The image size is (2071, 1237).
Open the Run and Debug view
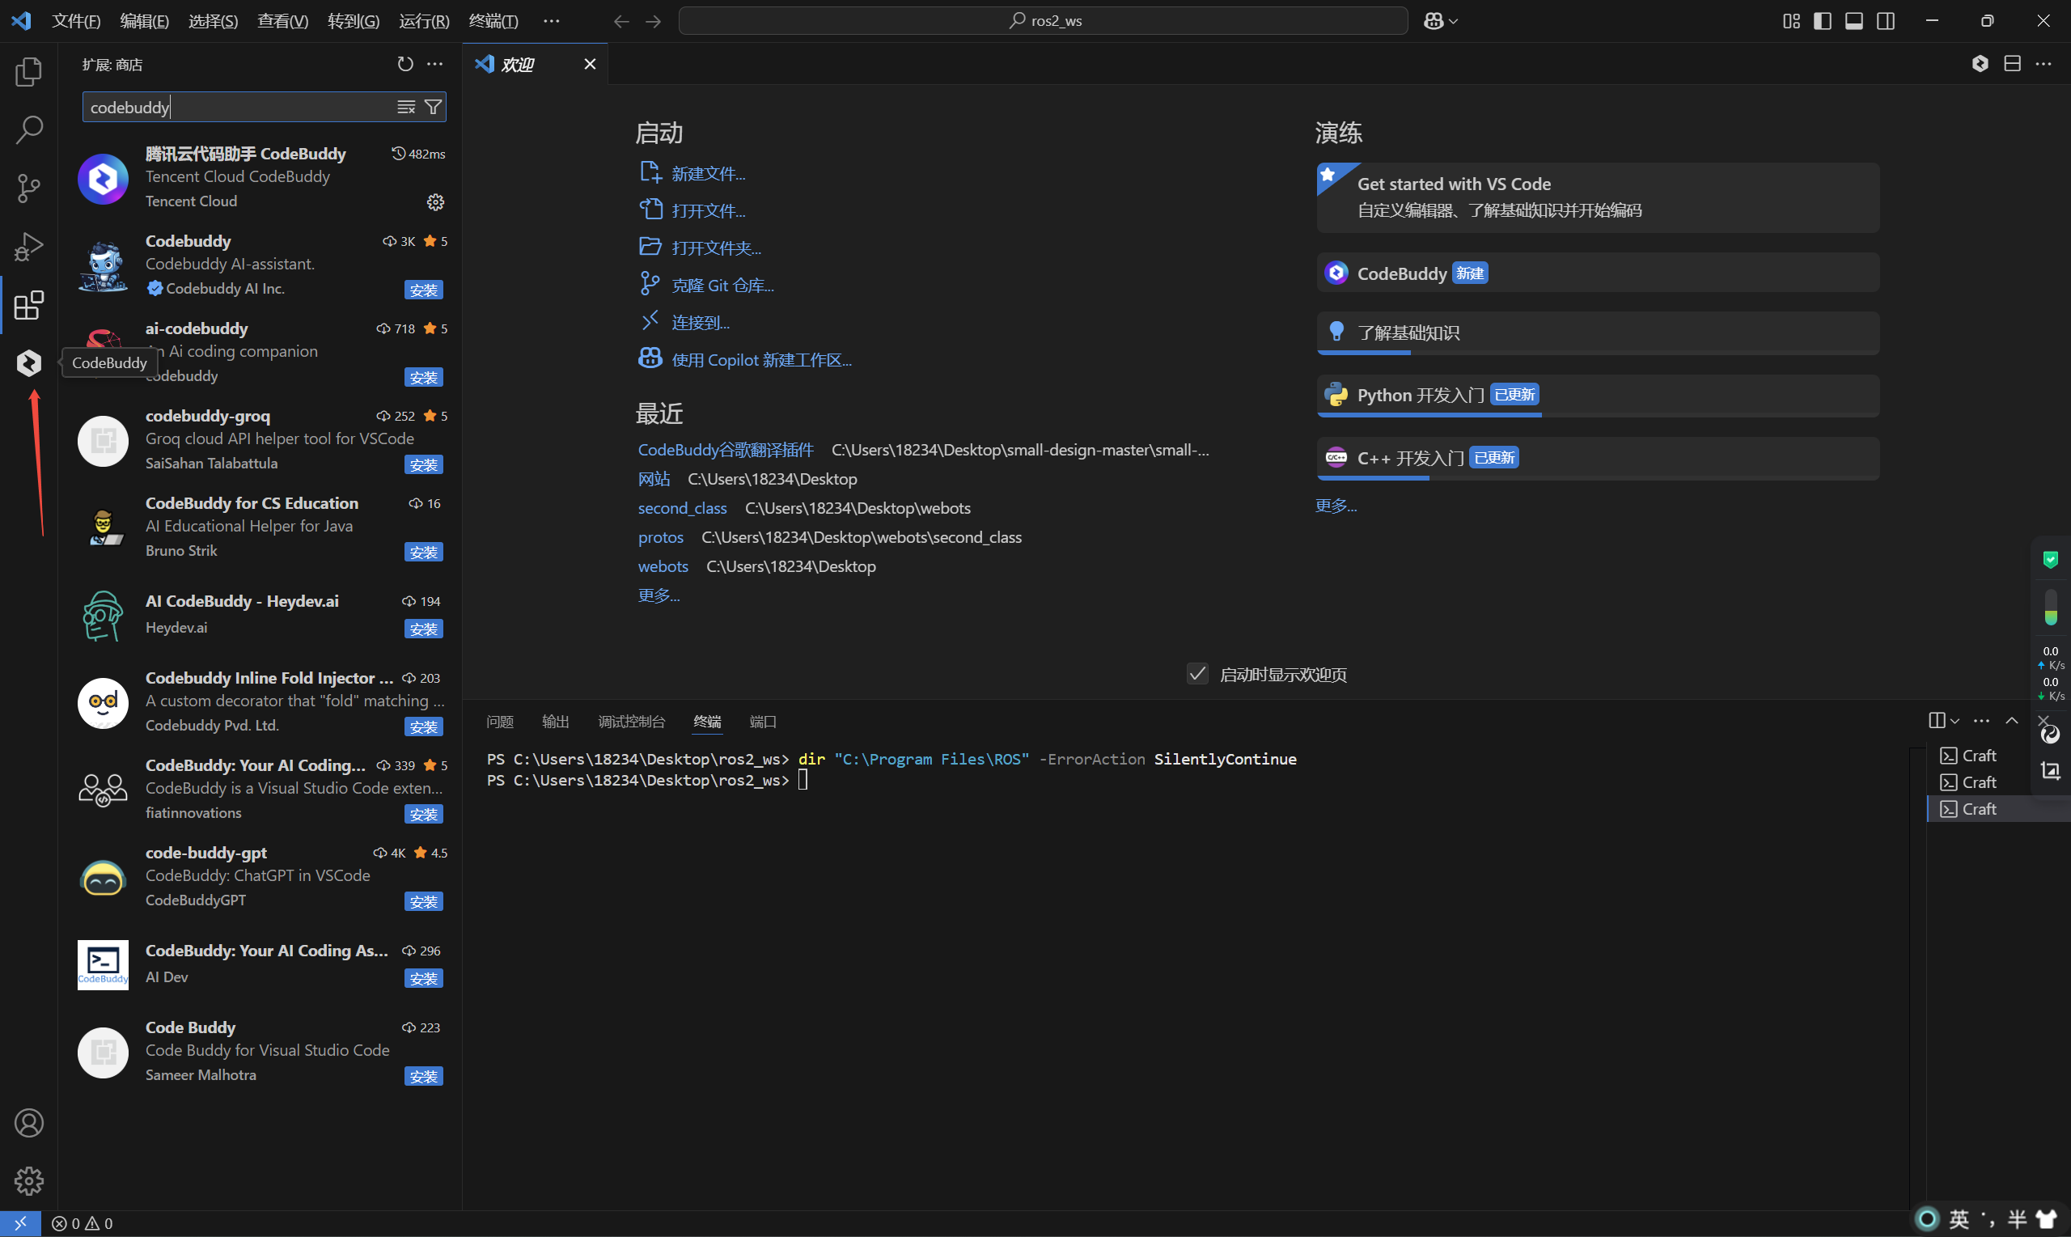pos(28,247)
